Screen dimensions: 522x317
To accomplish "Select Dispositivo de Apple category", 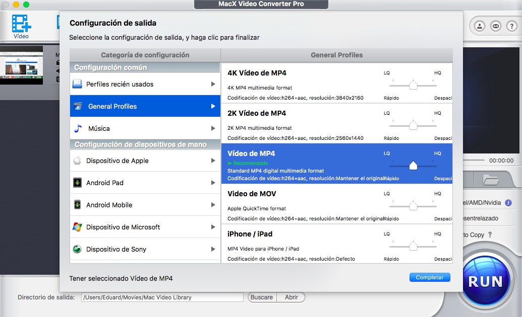I will coord(145,161).
